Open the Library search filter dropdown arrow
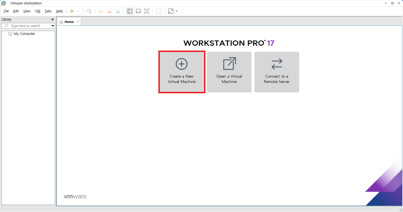Viewport: 403px width, 212px height. (x=53, y=26)
